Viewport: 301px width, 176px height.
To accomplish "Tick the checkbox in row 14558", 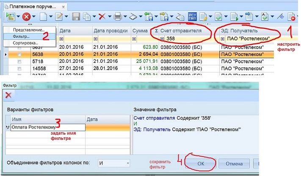I will (19, 68).
